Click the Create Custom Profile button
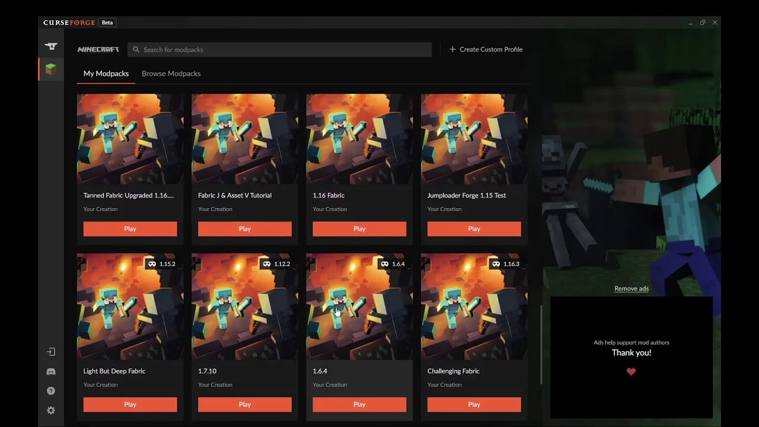759x427 pixels. tap(486, 49)
